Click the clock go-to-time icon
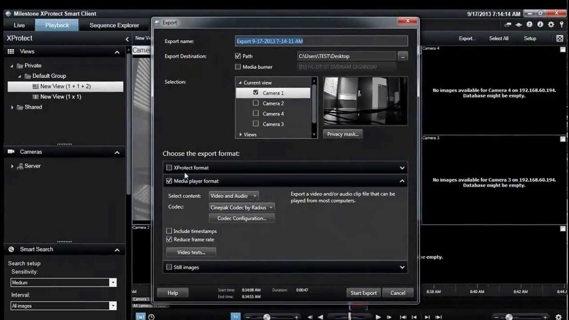Image resolution: width=569 pixels, height=320 pixels. pyautogui.click(x=151, y=317)
